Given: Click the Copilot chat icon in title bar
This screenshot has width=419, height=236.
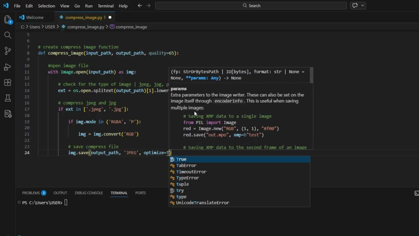Looking at the screenshot, I should tap(355, 6).
